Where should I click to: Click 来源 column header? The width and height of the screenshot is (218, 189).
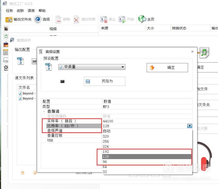(x=123, y=28)
